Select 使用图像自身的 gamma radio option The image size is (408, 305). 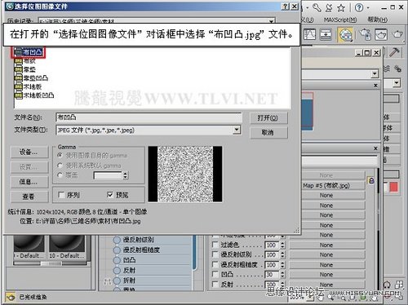[60, 155]
